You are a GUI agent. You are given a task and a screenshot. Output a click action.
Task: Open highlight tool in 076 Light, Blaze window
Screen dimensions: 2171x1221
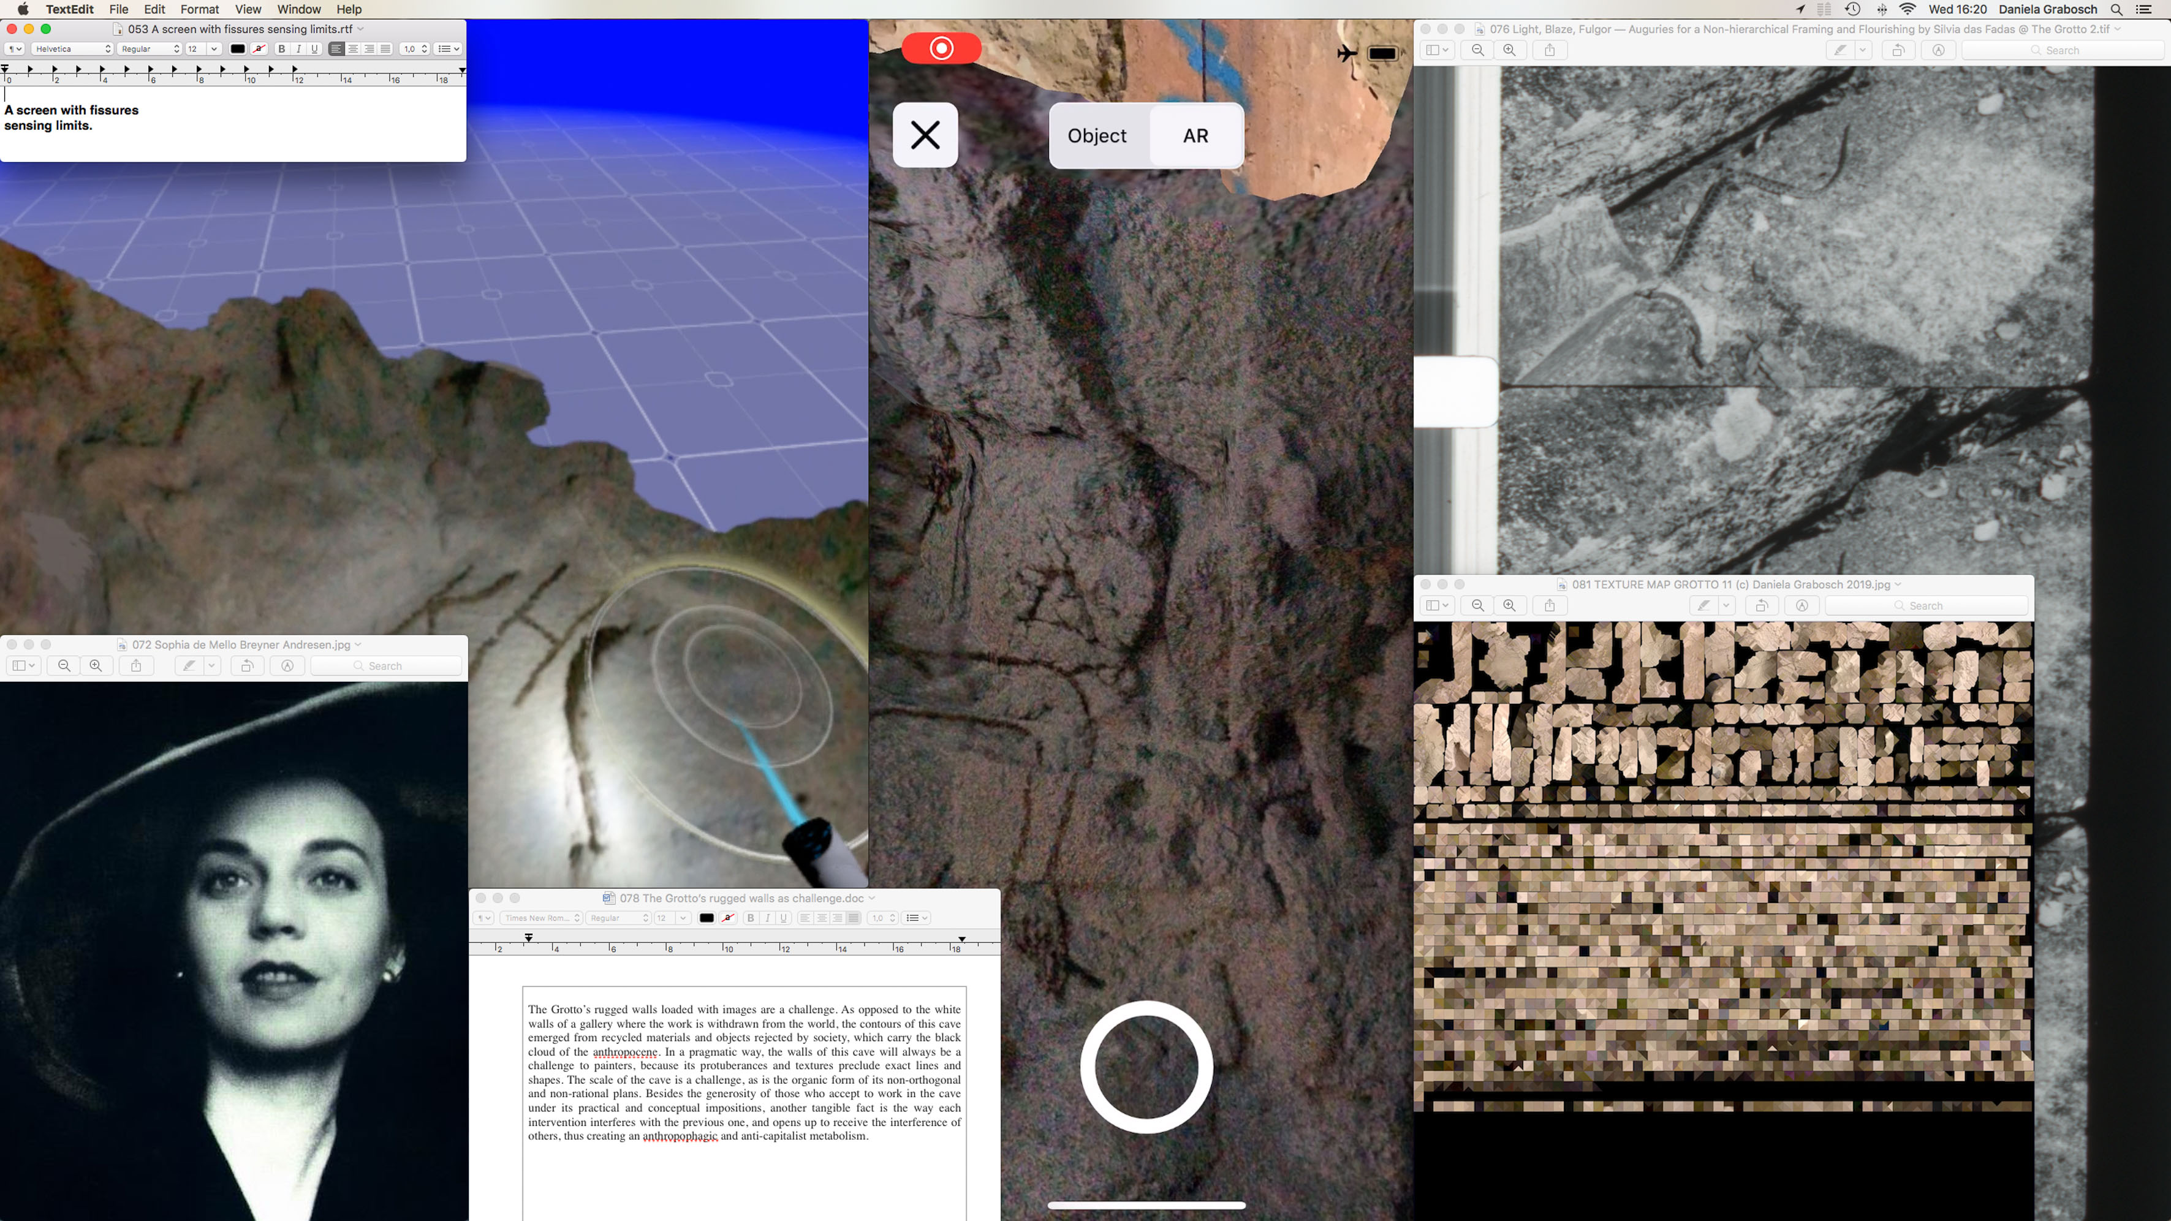pyautogui.click(x=1841, y=50)
